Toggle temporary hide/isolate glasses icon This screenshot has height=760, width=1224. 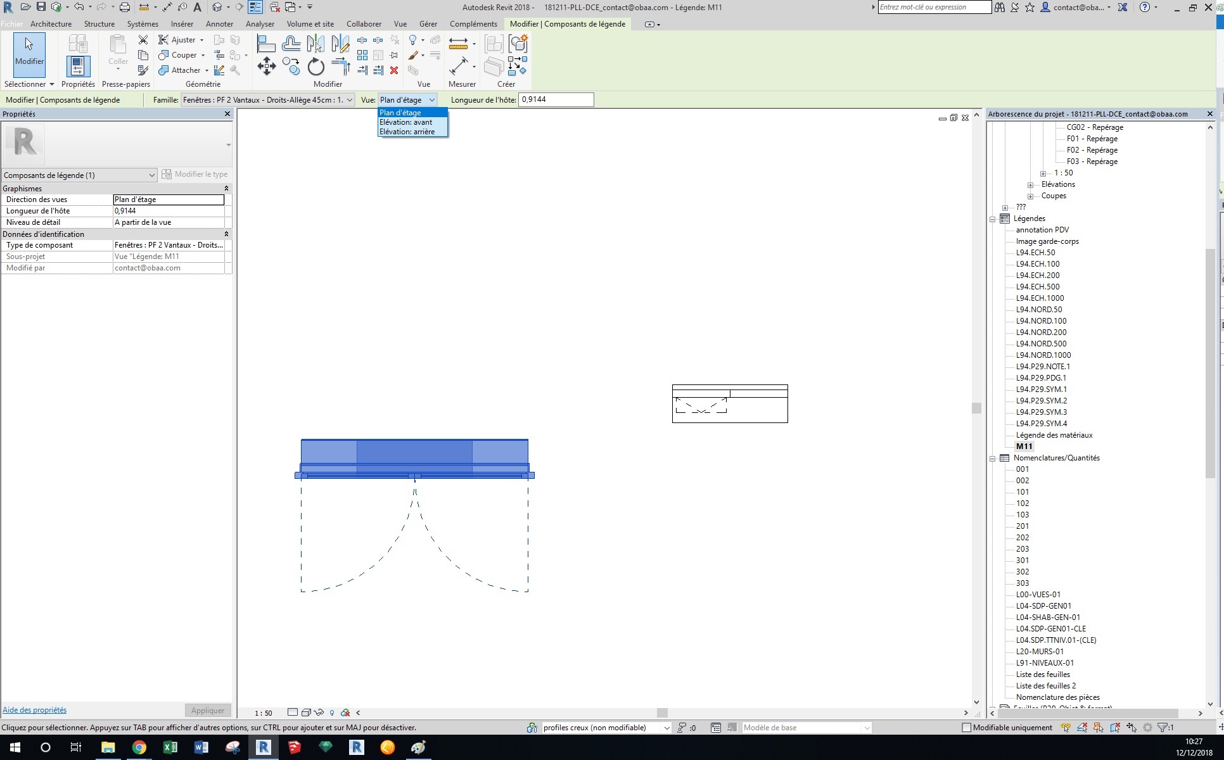[319, 712]
